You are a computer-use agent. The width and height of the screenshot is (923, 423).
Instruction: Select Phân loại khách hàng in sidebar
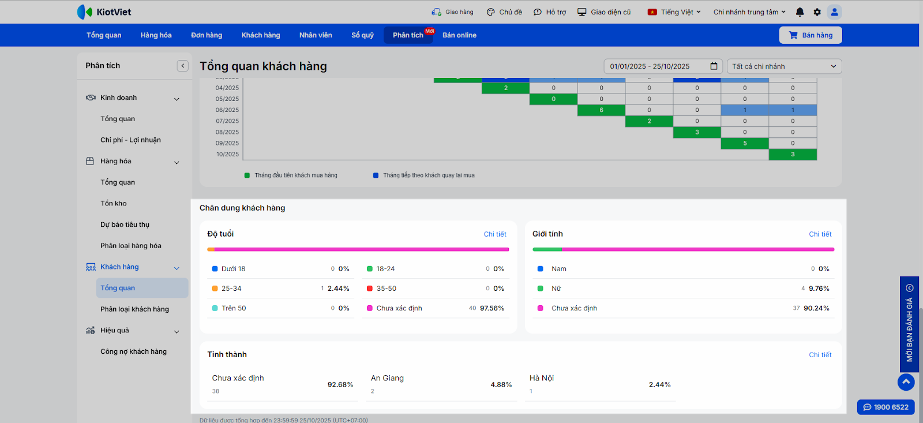click(134, 309)
